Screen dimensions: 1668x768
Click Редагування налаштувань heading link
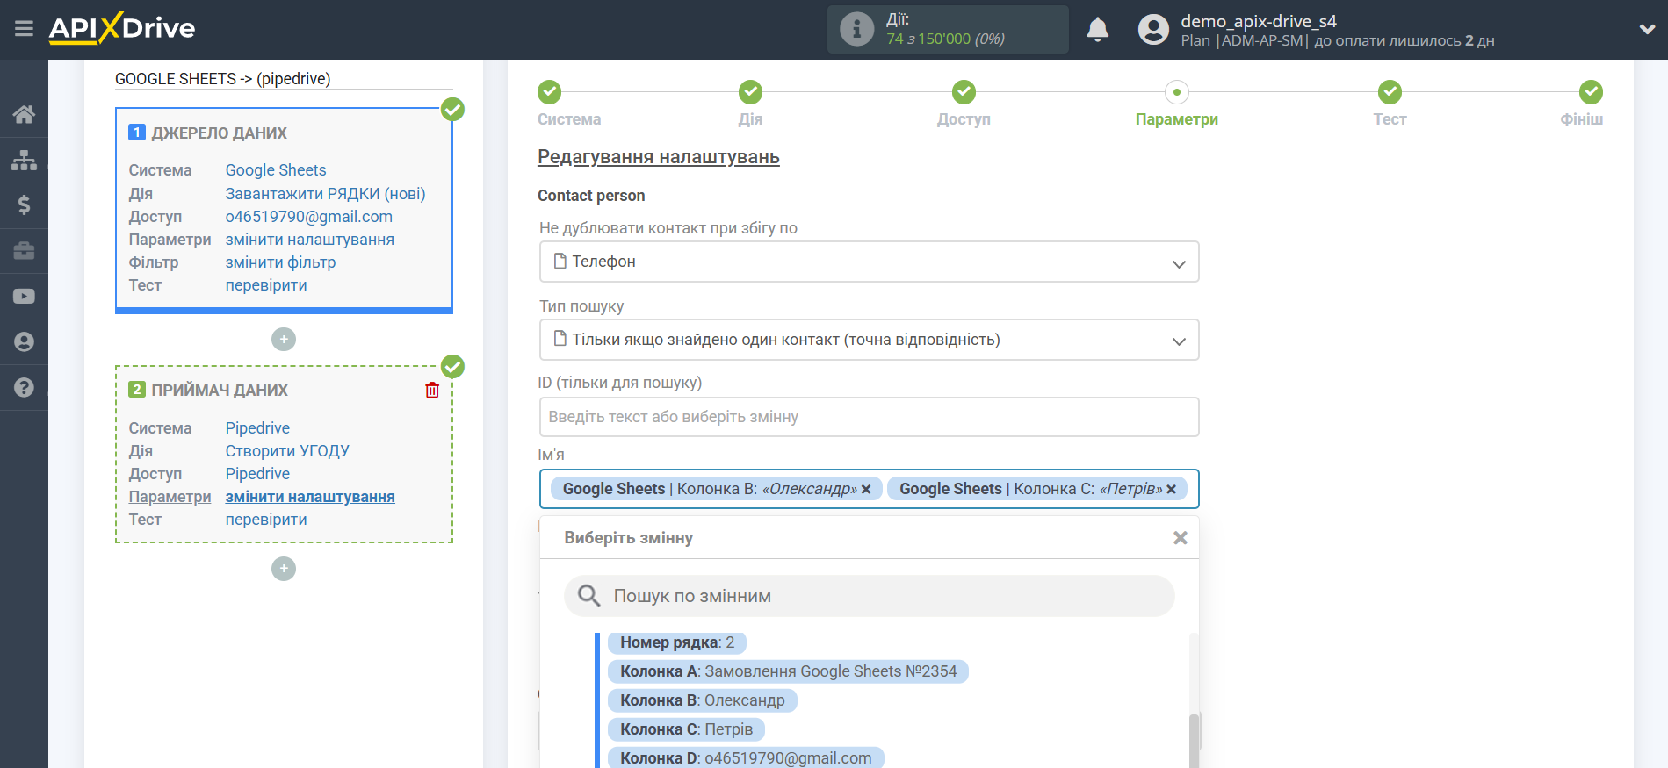pyautogui.click(x=659, y=157)
